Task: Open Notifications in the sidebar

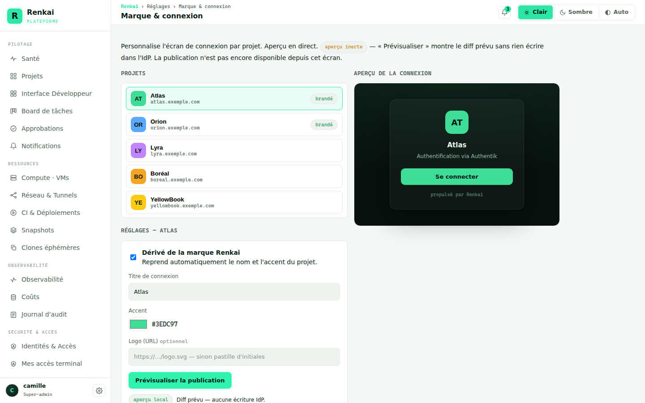Action: (55, 146)
